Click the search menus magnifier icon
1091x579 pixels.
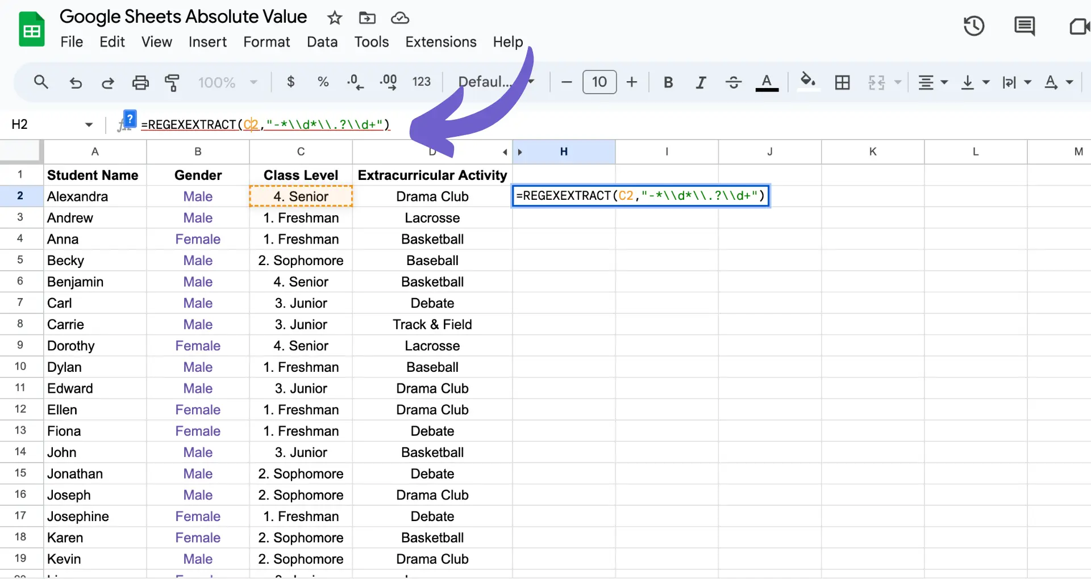(41, 82)
